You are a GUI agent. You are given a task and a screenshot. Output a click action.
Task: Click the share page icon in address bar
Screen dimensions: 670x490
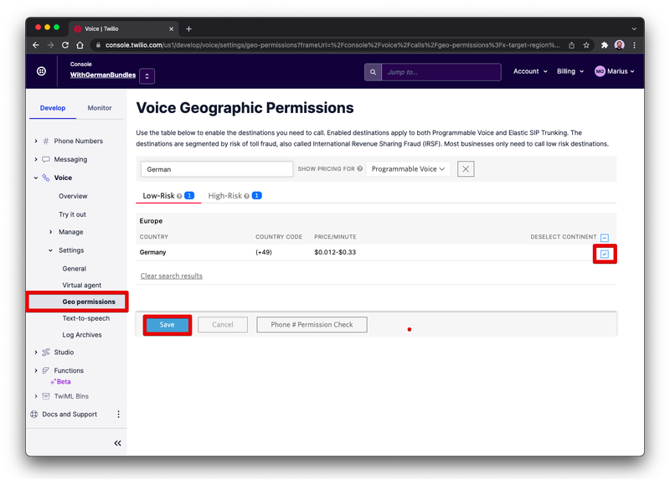(571, 45)
